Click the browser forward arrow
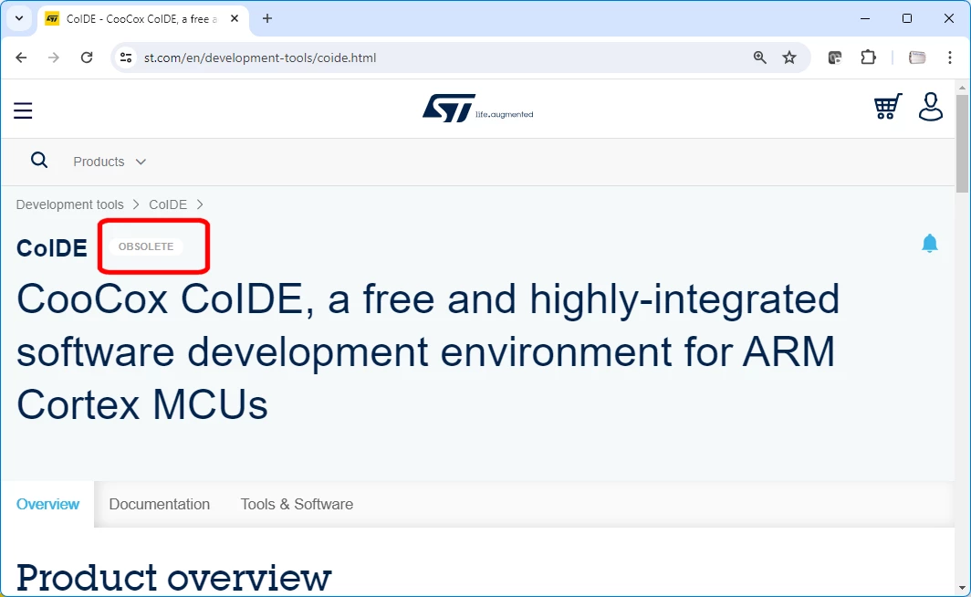 [x=54, y=58]
